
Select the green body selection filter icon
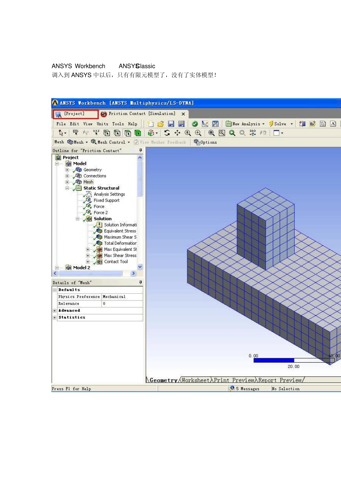point(138,133)
